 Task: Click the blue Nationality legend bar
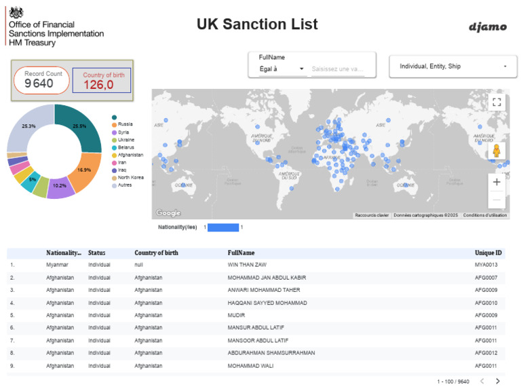223,227
